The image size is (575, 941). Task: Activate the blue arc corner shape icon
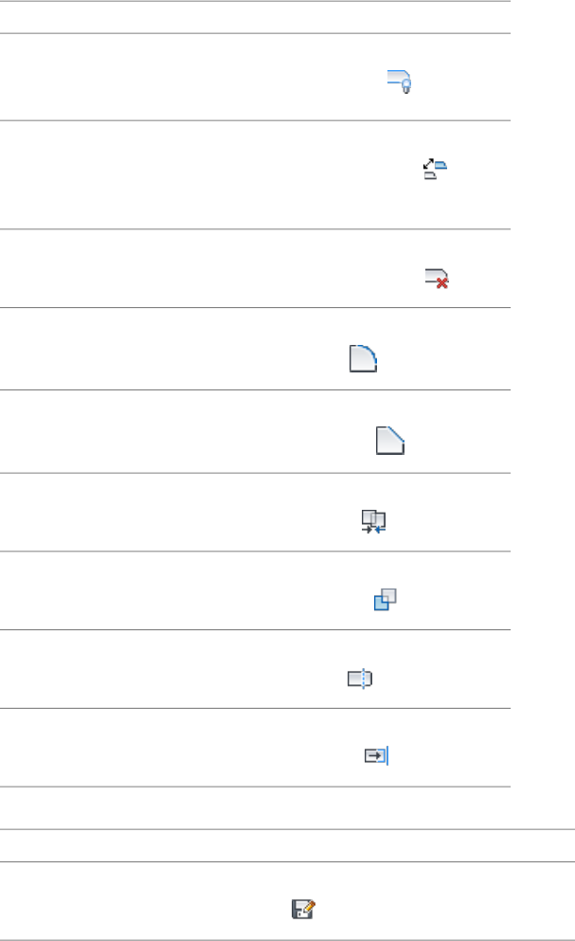(363, 359)
